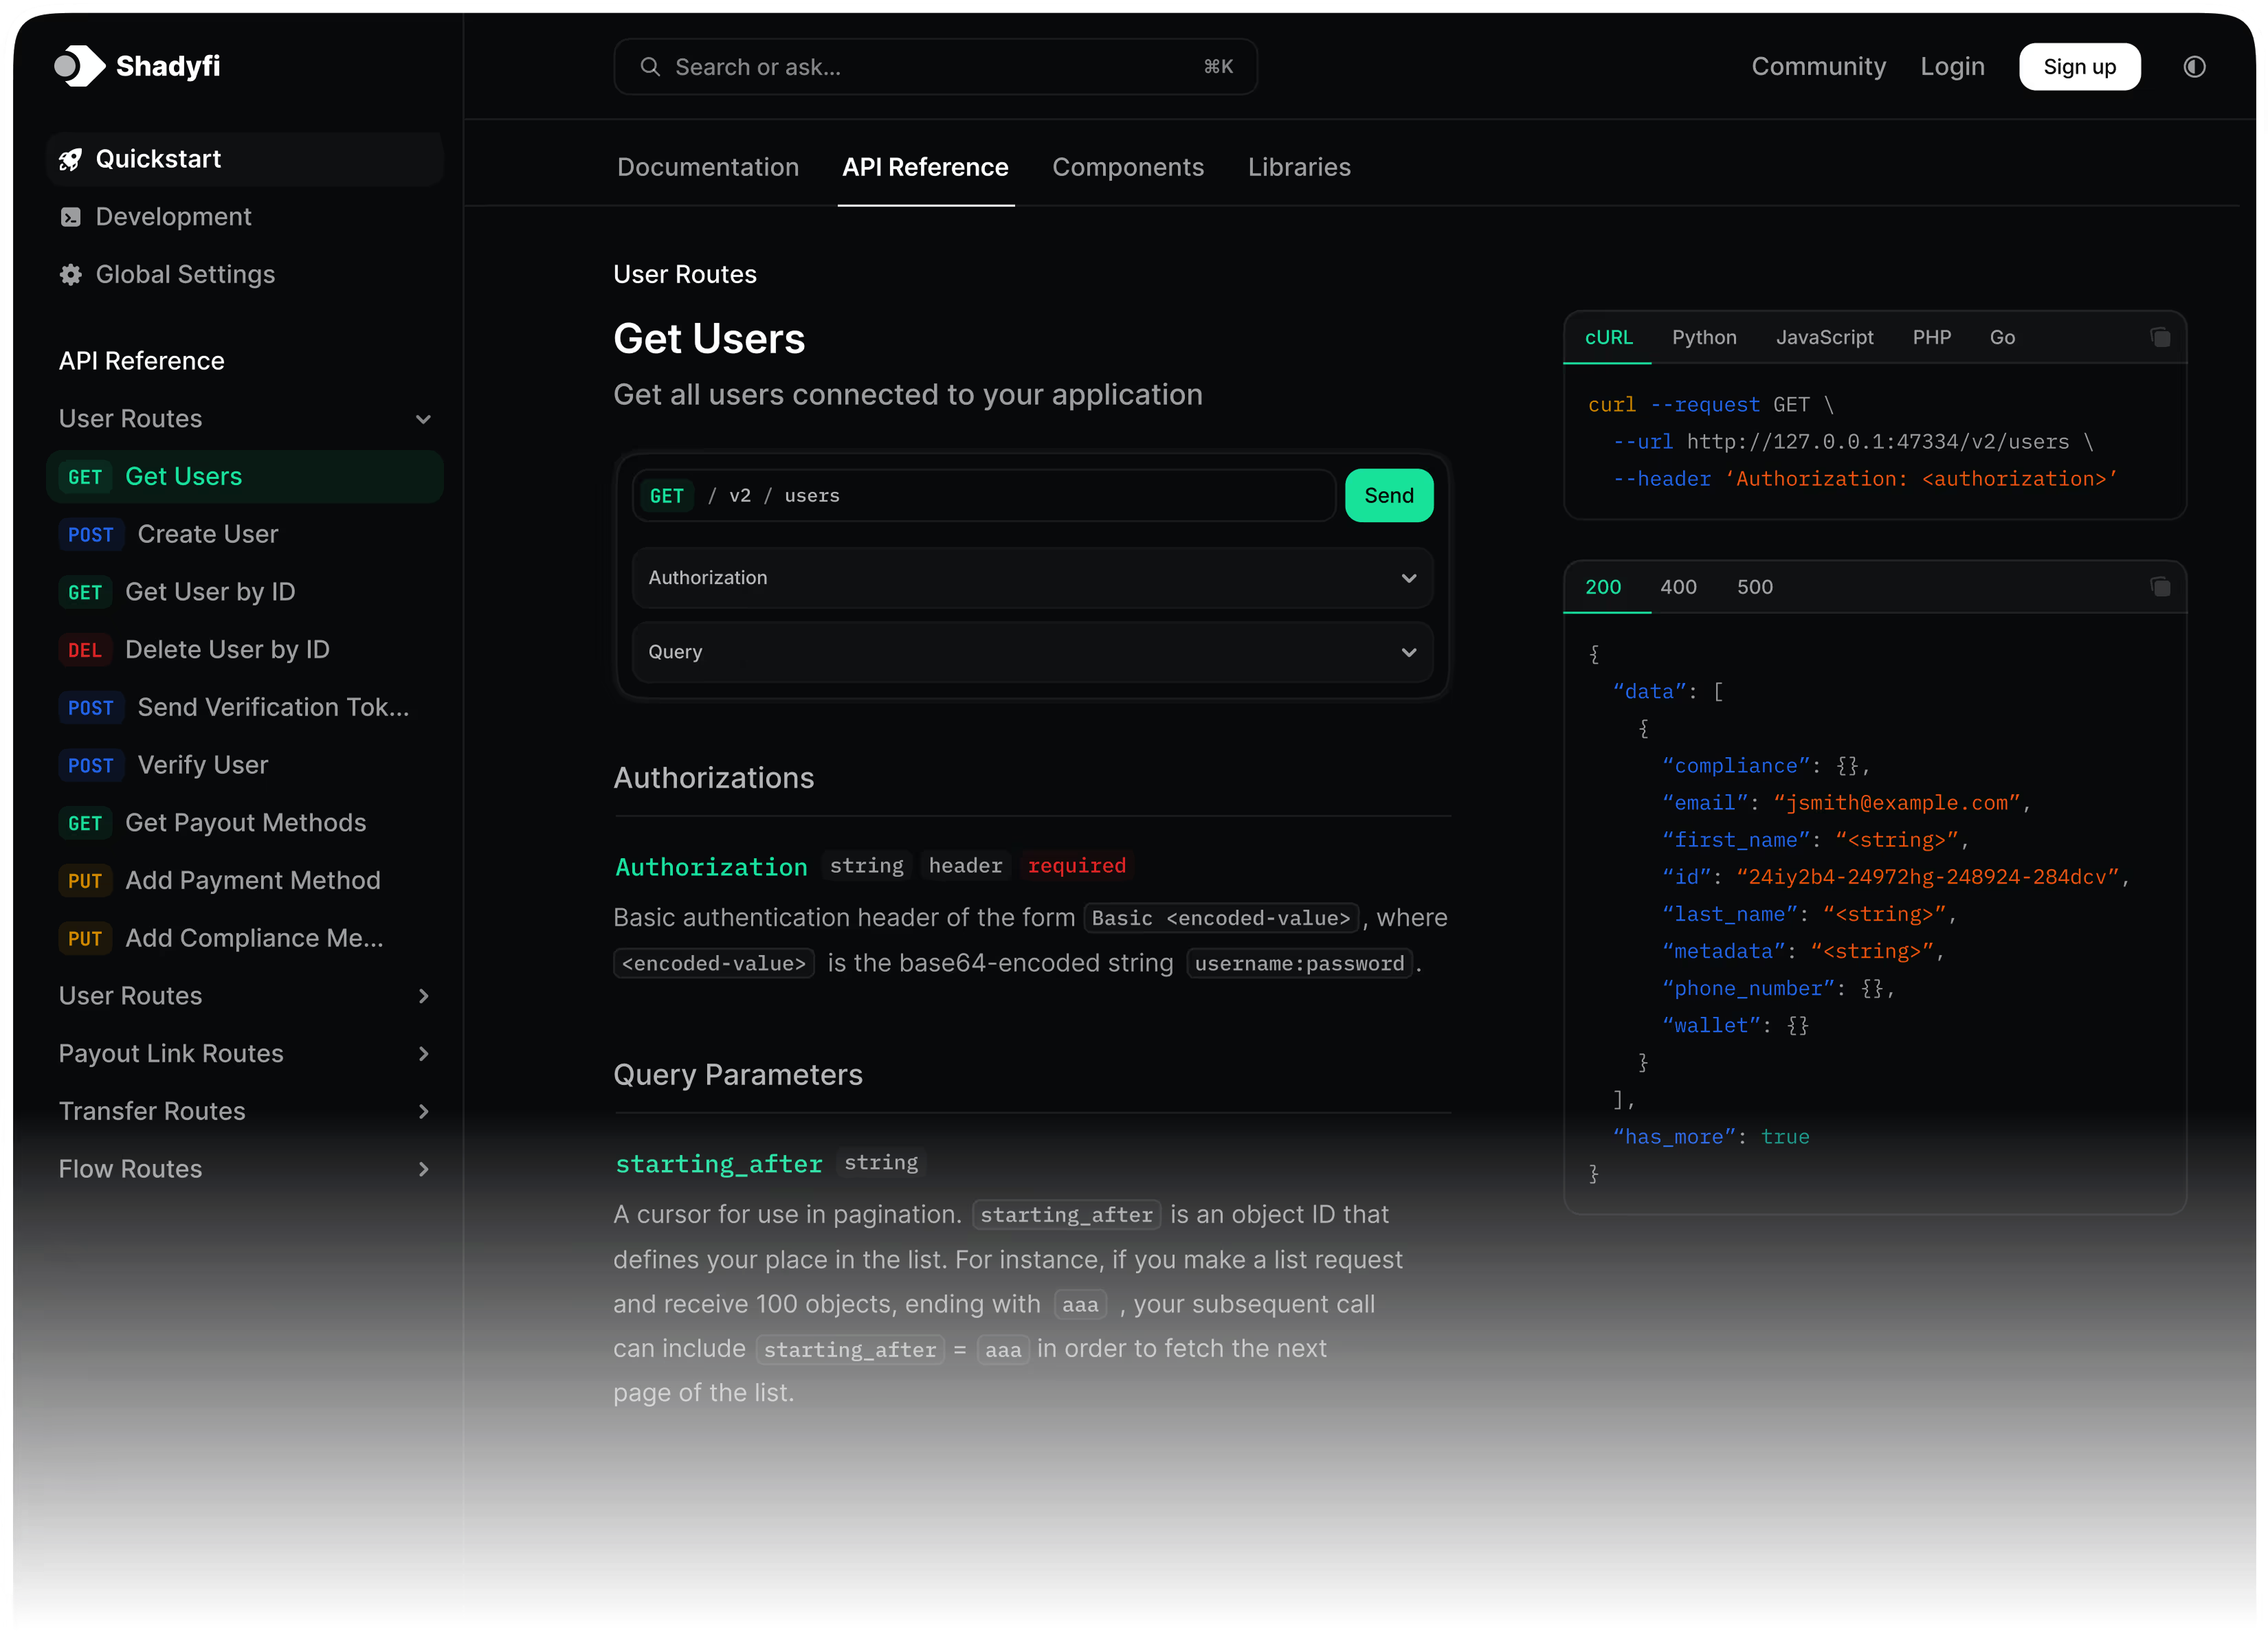Click the Global Settings gear icon
Viewport: 2268px width, 1647px height.
[70, 274]
